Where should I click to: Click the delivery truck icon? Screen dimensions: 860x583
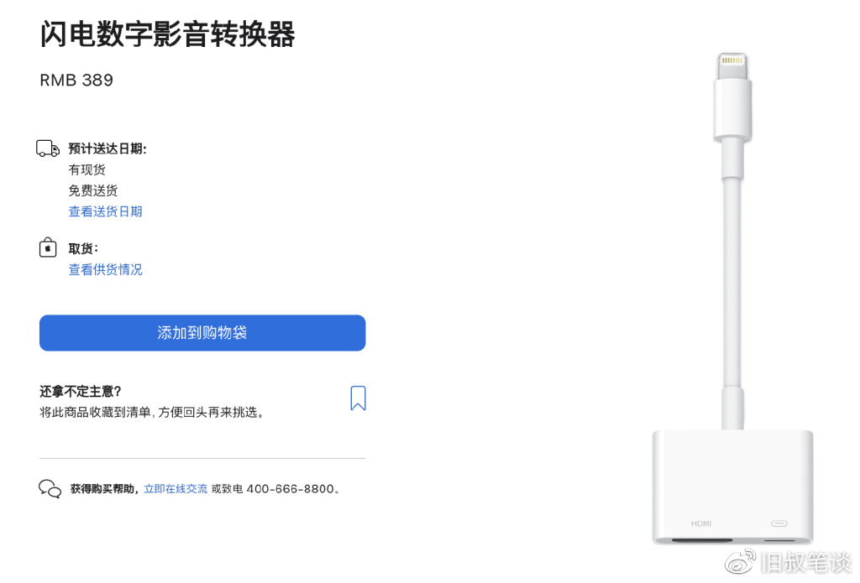[x=48, y=148]
